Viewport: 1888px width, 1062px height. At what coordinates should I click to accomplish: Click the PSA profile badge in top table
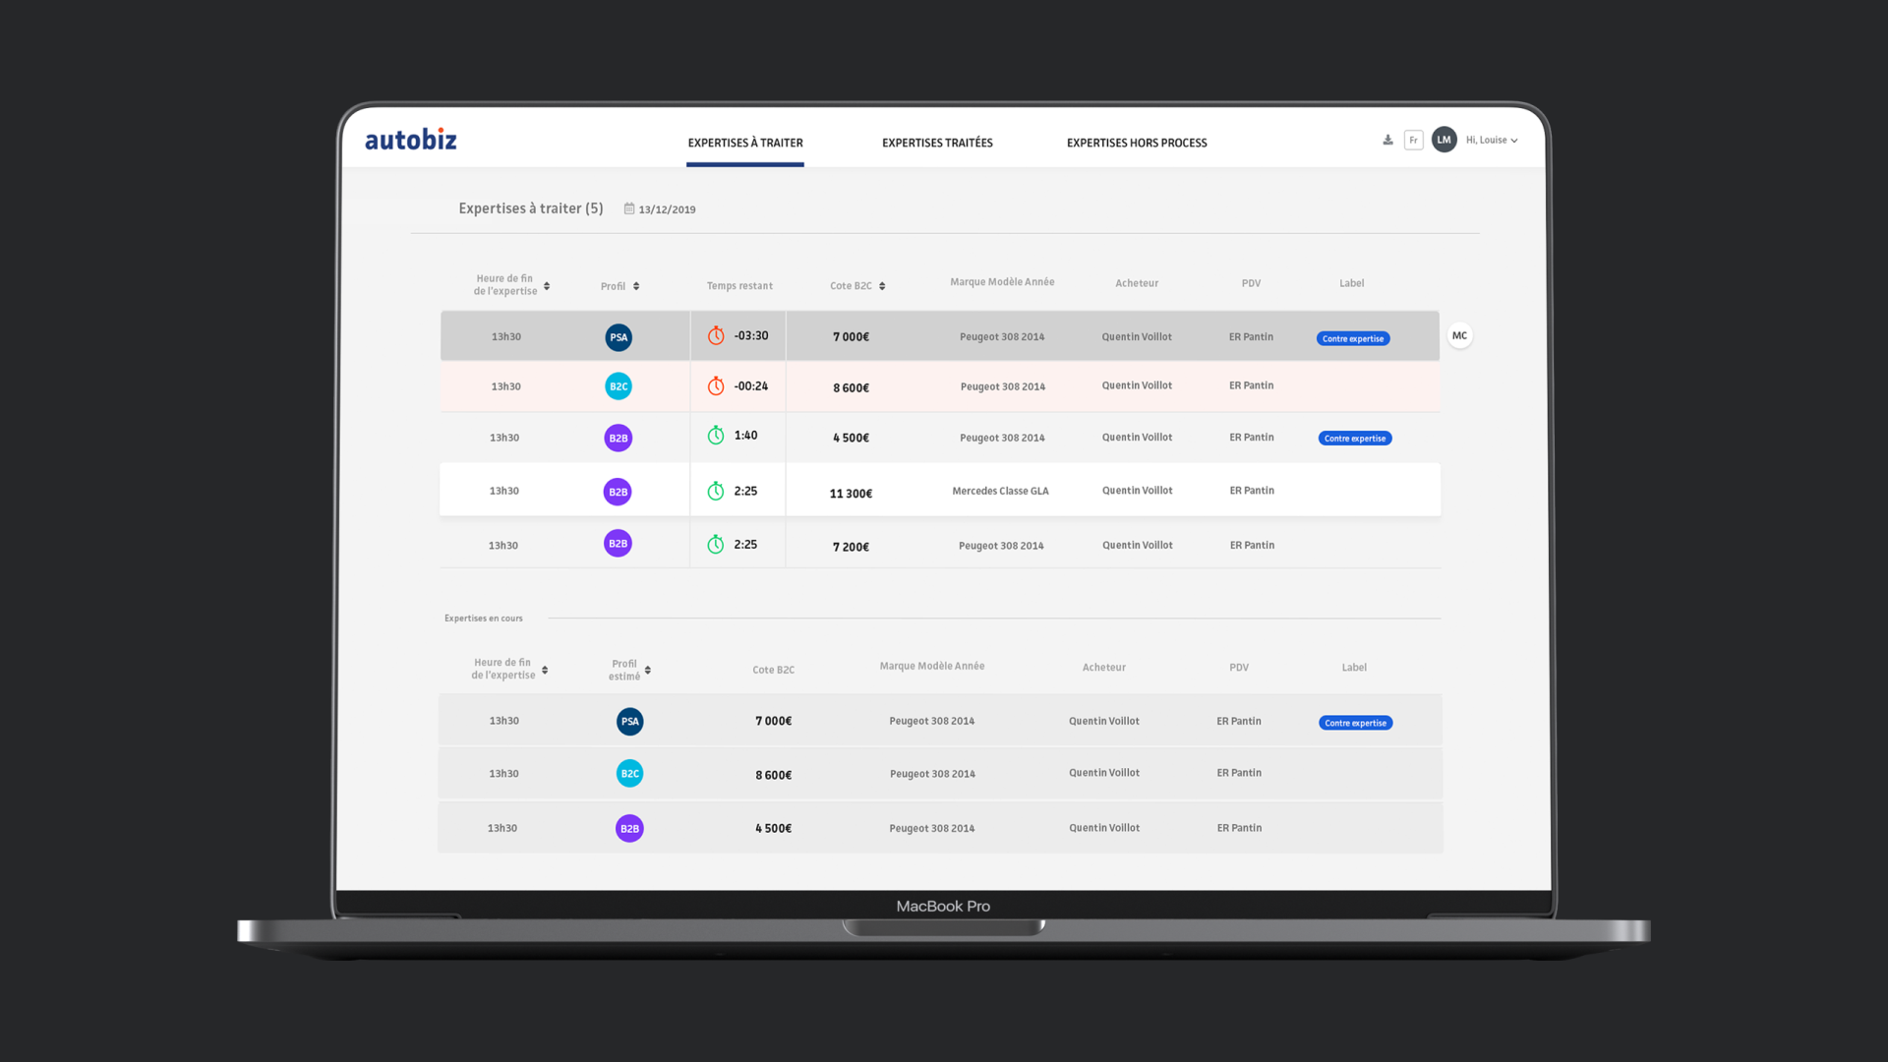619,337
